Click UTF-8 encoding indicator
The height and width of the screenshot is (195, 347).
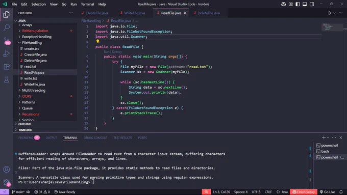(256, 192)
